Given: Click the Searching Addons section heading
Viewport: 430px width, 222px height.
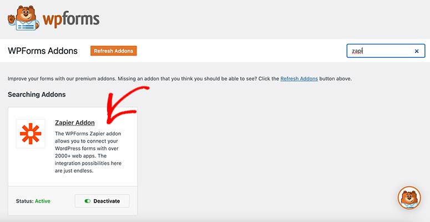Looking at the screenshot, I should click(37, 94).
